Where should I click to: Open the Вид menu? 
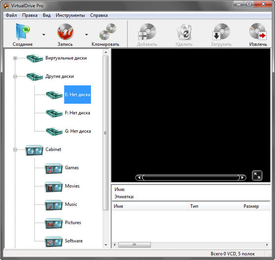(x=47, y=15)
